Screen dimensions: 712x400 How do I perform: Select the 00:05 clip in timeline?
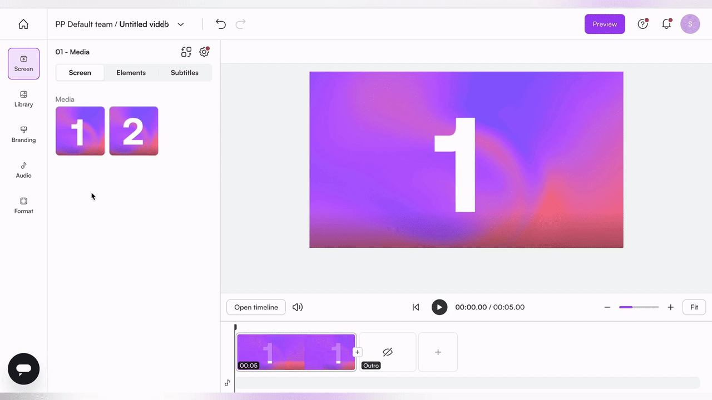(296, 352)
